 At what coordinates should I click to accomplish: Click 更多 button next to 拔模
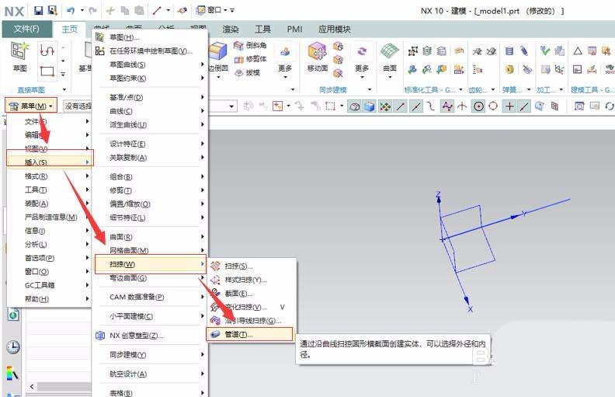click(x=285, y=61)
